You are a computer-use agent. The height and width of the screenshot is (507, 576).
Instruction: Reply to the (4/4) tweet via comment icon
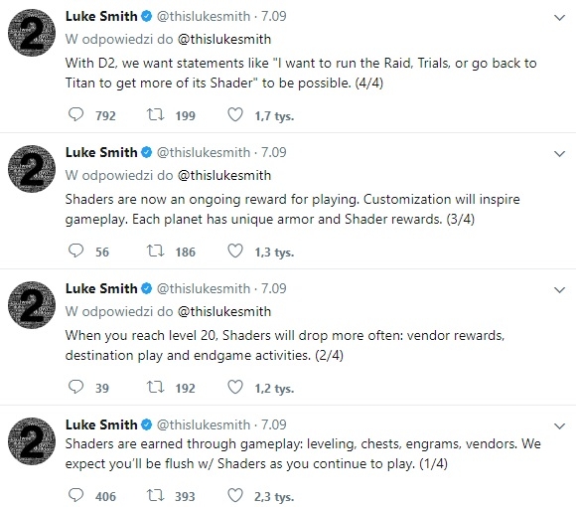pyautogui.click(x=76, y=114)
